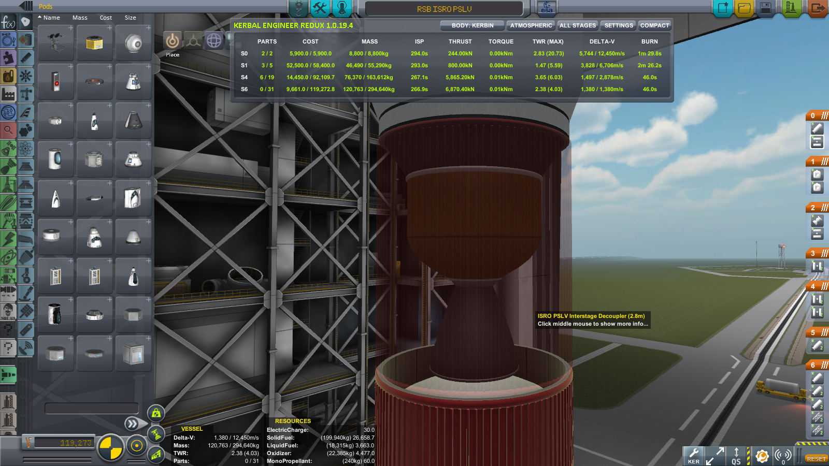Viewport: 829px width, 466px height.
Task: Toggle the center of thrust overlay
Action: 156,434
